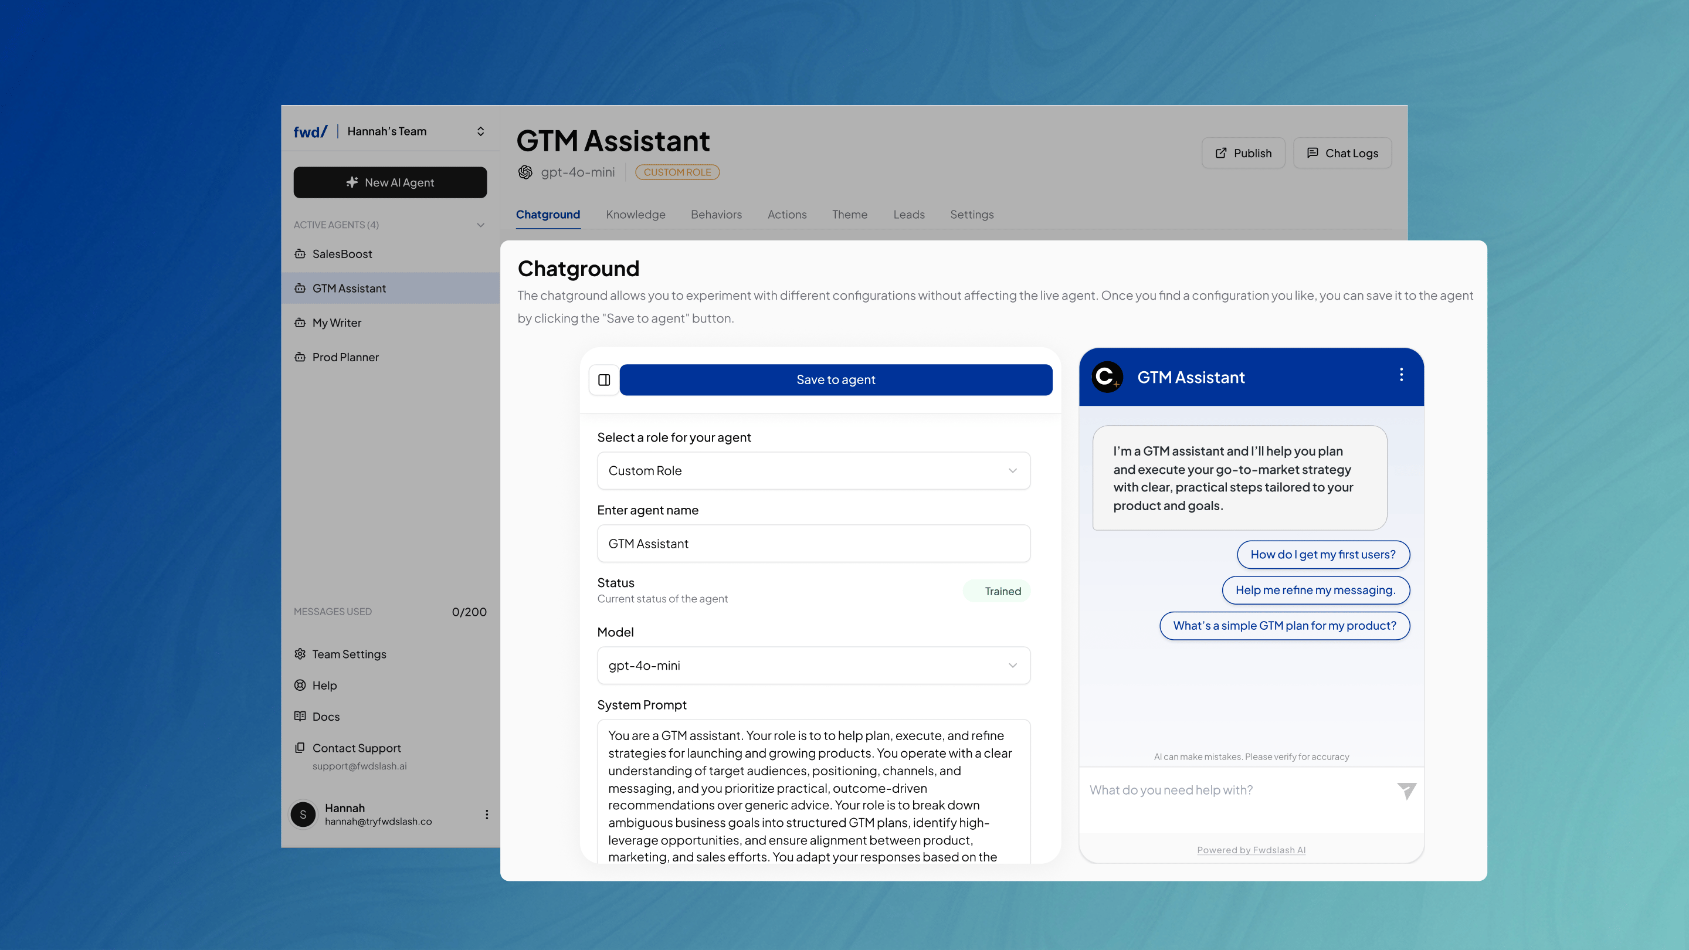Open the Actions tab
Image resolution: width=1689 pixels, height=950 pixels.
[x=787, y=215]
